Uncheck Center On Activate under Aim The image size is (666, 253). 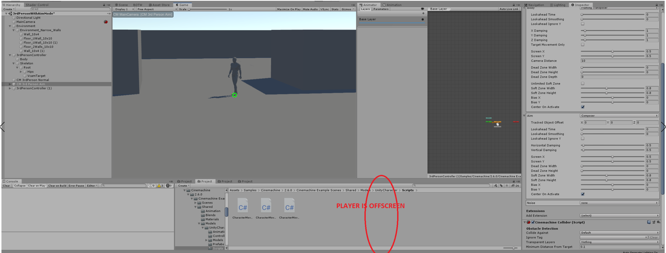(583, 194)
